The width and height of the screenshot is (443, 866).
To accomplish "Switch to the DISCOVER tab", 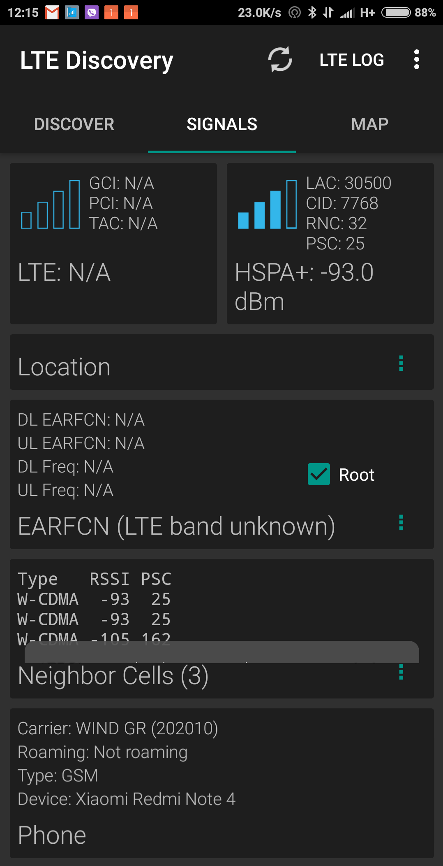I will click(x=74, y=124).
